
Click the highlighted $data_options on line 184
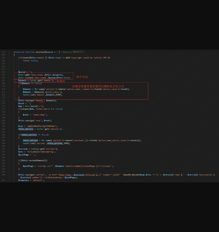[25, 129]
